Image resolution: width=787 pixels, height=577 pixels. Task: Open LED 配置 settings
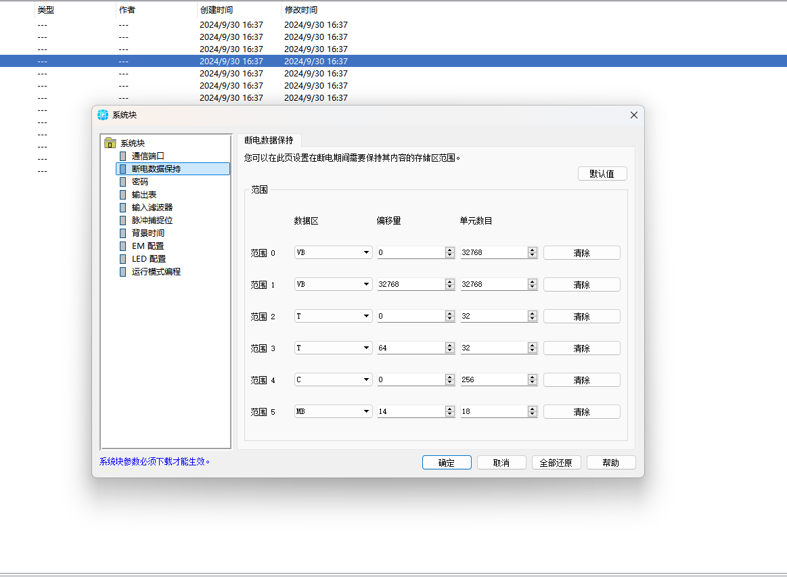(149, 259)
